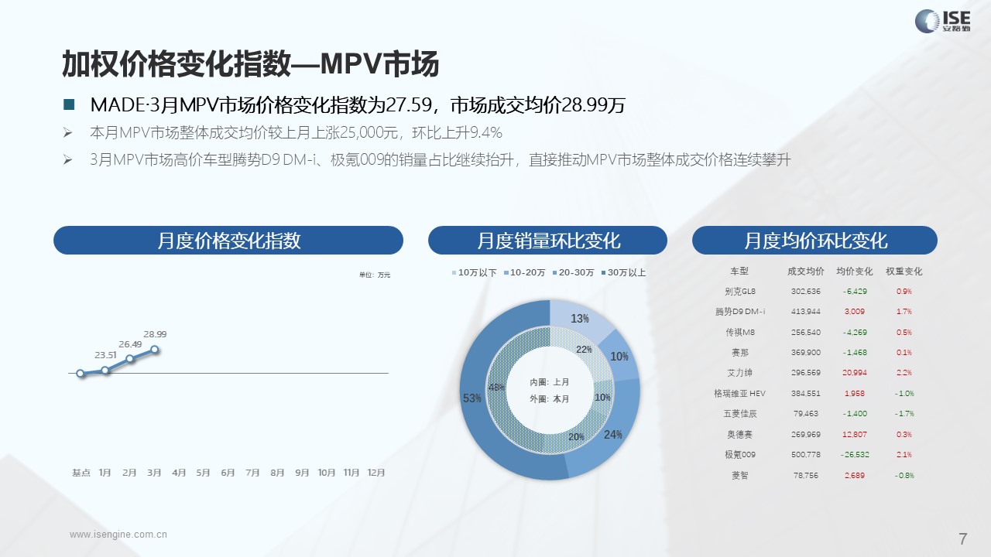Viewport: 991px width, 557px height.
Task: Click the 3月MPV市场高价车型腾势D9 bullet line
Action: 440,160
